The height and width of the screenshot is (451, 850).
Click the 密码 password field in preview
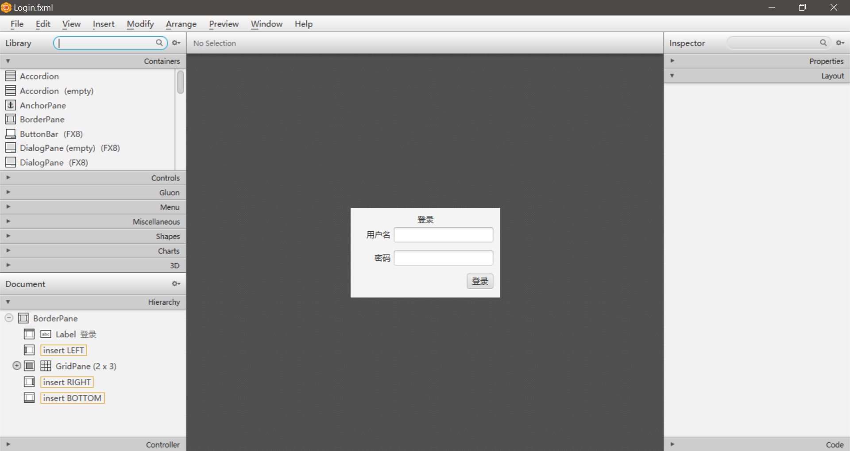click(x=444, y=258)
